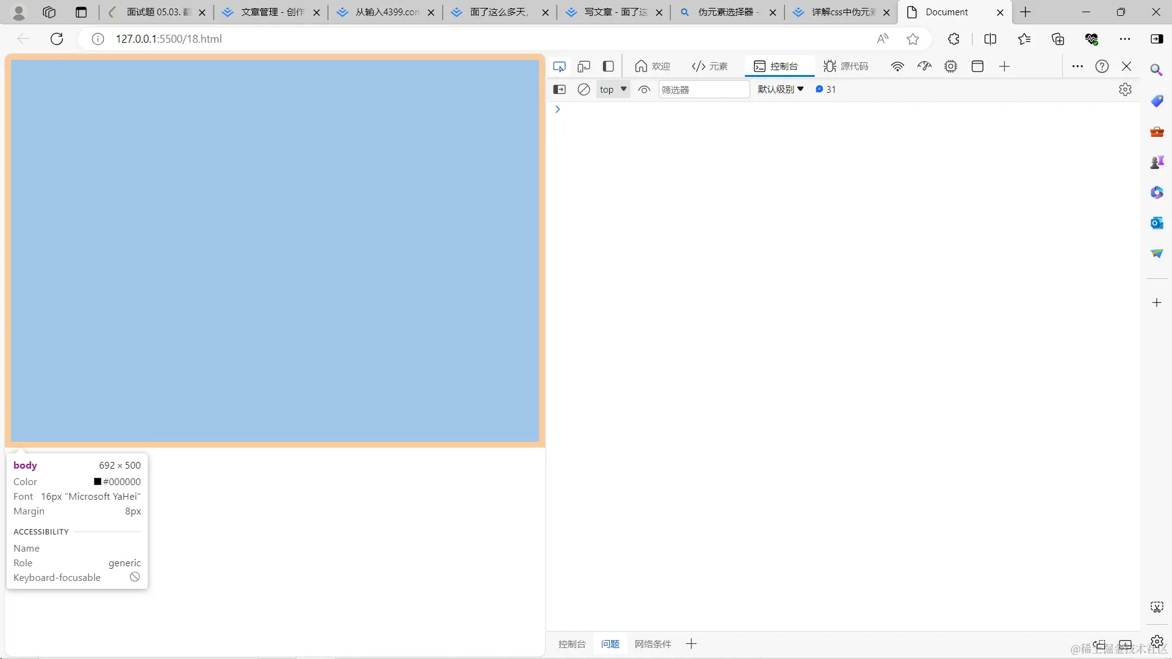
Task: Open the performance gauge tool icon
Action: point(924,67)
